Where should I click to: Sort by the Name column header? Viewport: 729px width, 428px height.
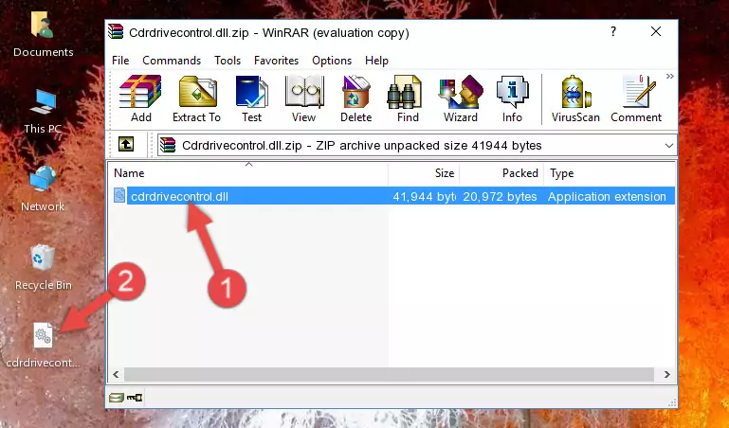coord(249,173)
